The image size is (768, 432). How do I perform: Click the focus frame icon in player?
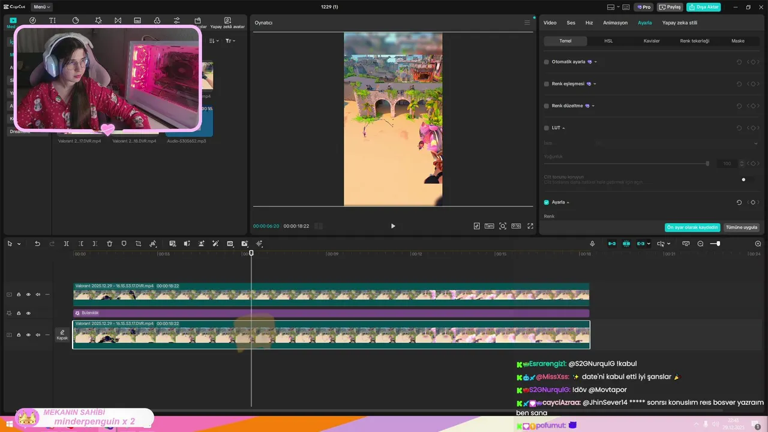[x=503, y=226]
